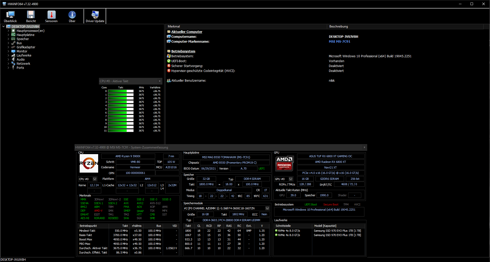Expand the Netzwerk tree node
Viewport: 490px width, 262px height.
8,64
